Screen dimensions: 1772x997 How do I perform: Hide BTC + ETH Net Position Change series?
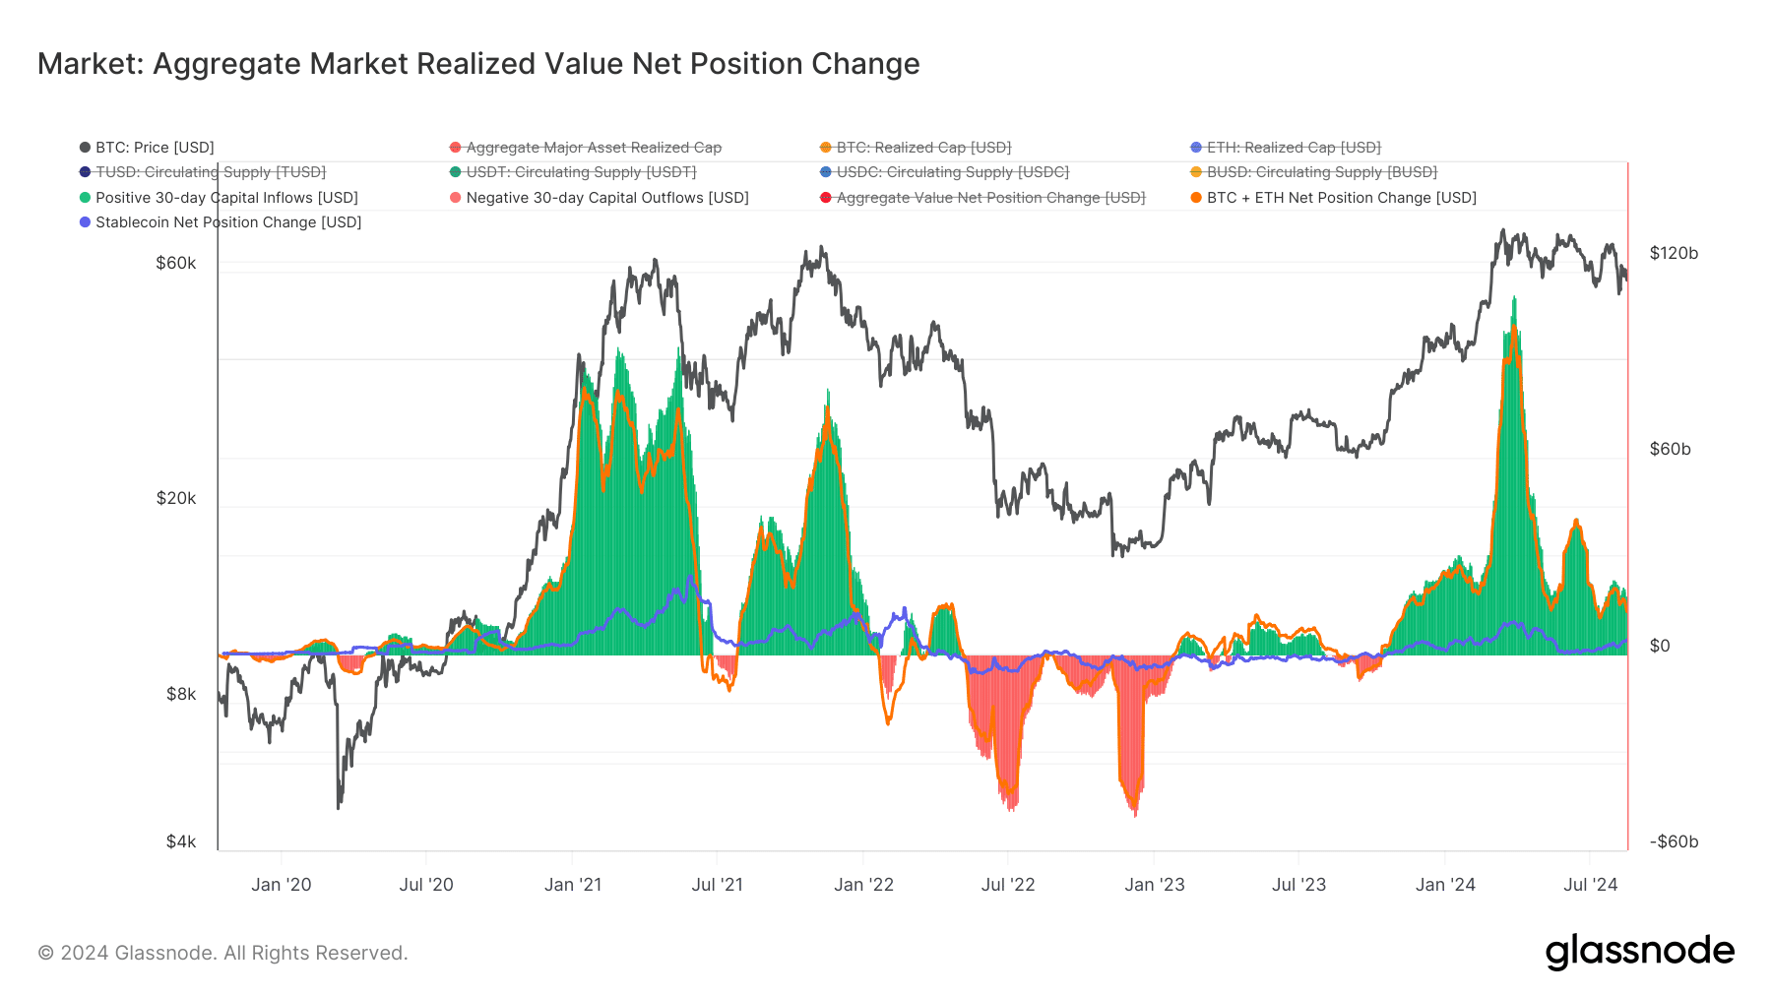click(x=1334, y=198)
